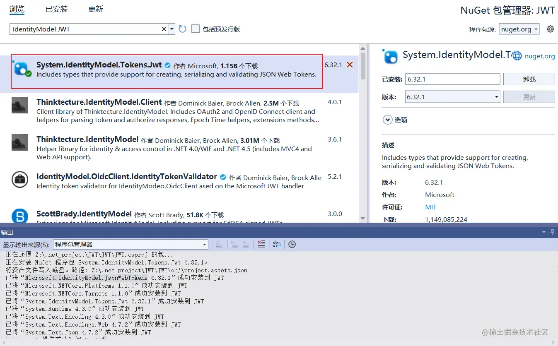Uninstall package using the red X icon
Viewport: 558px width, 346px height.
click(x=350, y=65)
